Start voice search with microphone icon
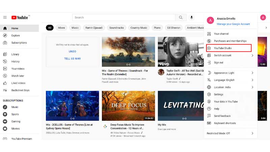Screen dimensions: 270x152 [191, 18]
